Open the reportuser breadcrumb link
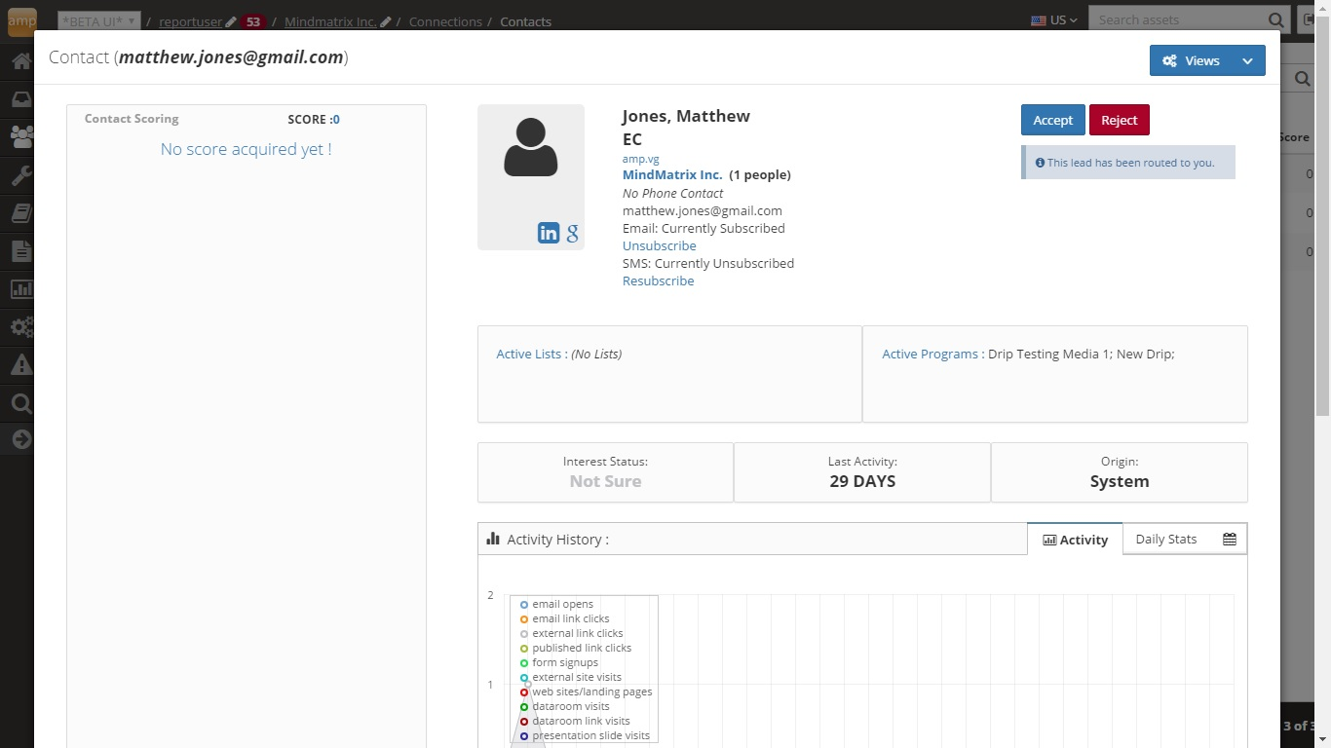The height and width of the screenshot is (748, 1331). tap(190, 21)
